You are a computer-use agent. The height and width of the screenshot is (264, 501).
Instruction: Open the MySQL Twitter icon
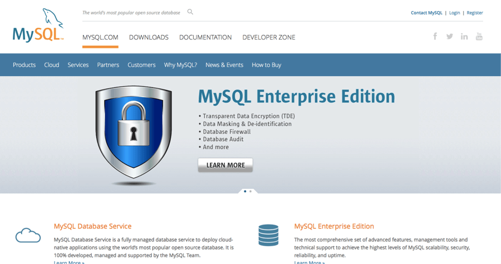pos(450,36)
